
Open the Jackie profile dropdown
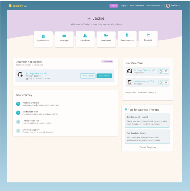point(173,6)
